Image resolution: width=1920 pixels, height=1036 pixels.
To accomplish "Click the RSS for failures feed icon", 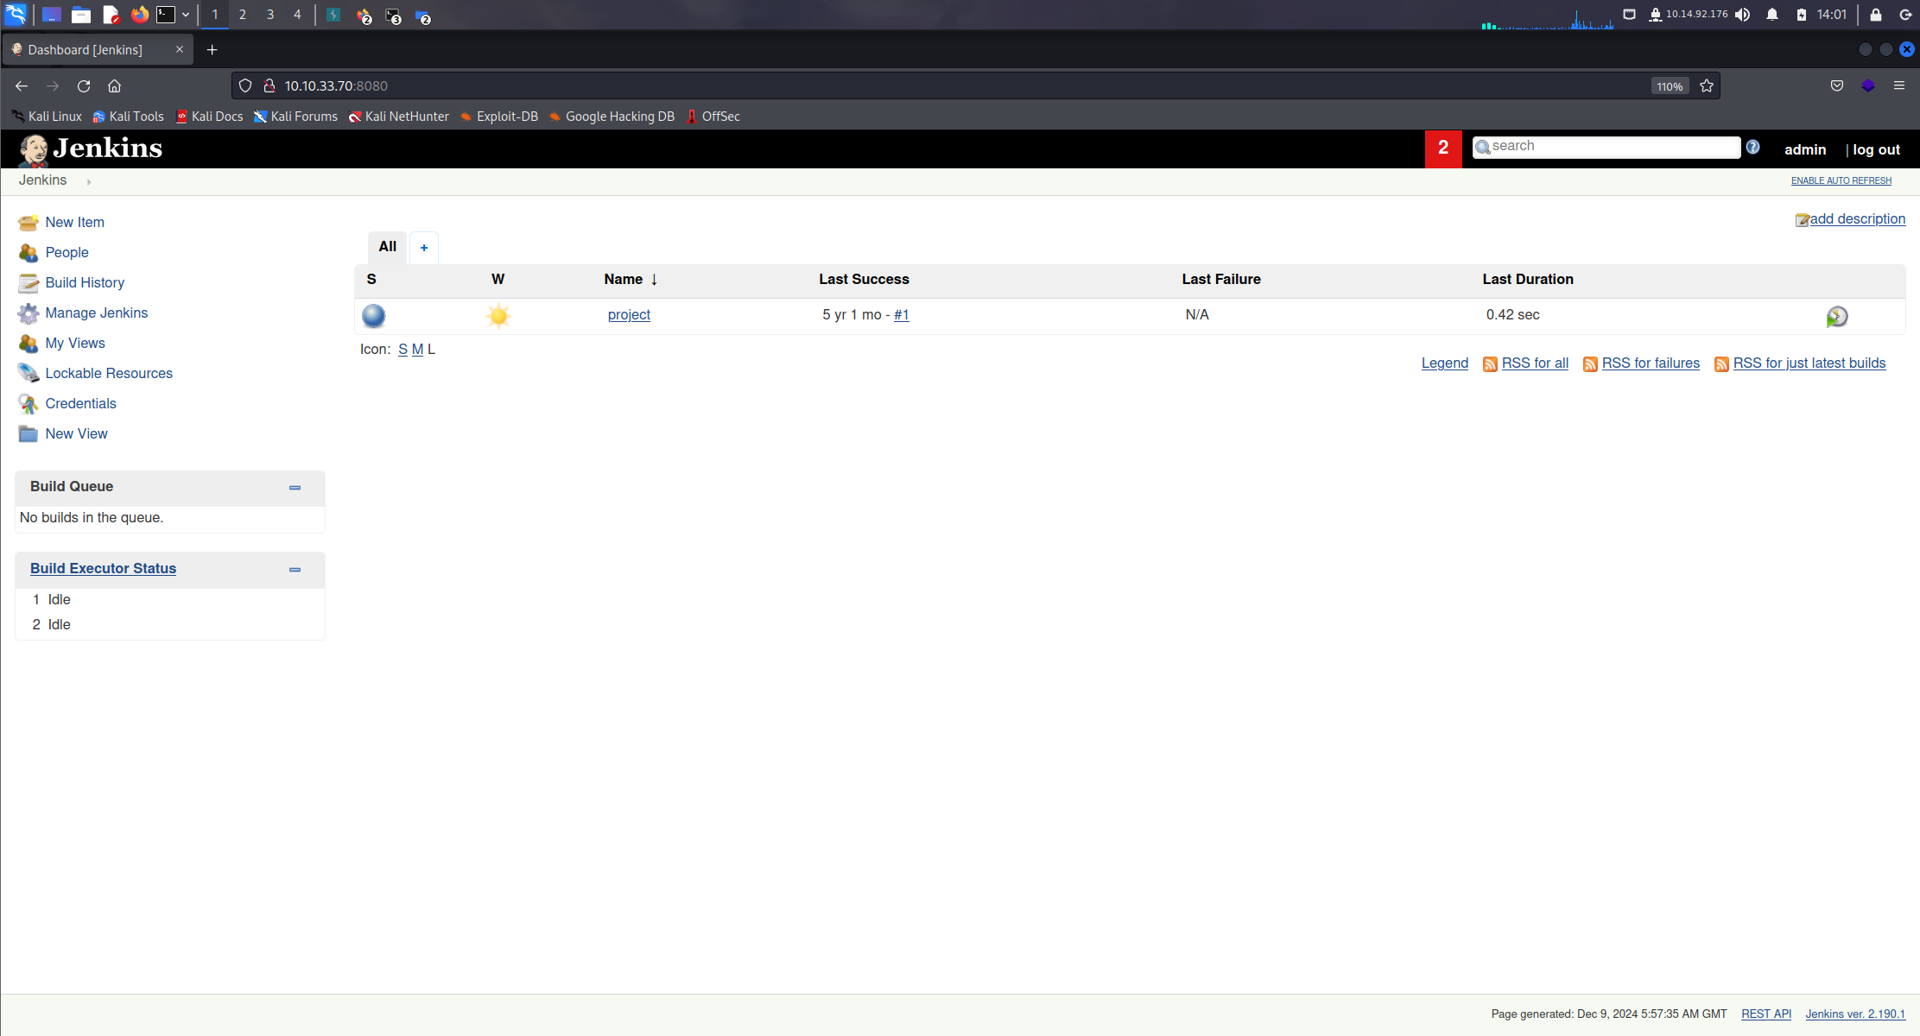I will [x=1589, y=364].
